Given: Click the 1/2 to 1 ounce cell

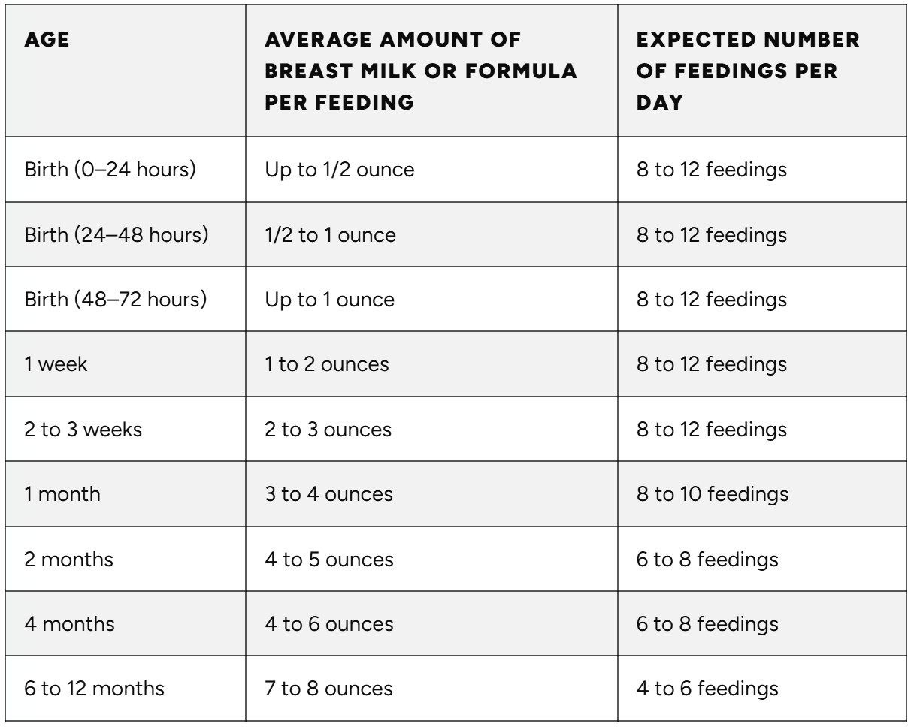Looking at the screenshot, I should click(x=331, y=235).
